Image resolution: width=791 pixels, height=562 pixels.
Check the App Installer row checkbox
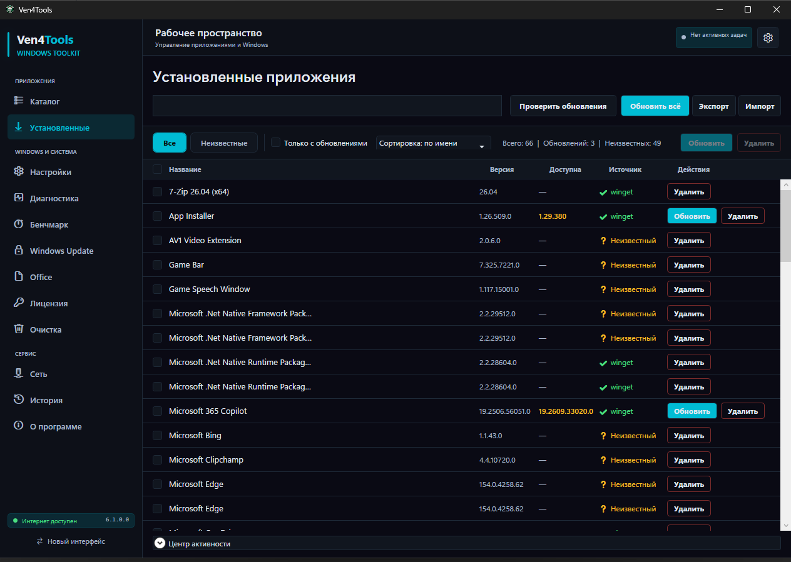pyautogui.click(x=157, y=216)
